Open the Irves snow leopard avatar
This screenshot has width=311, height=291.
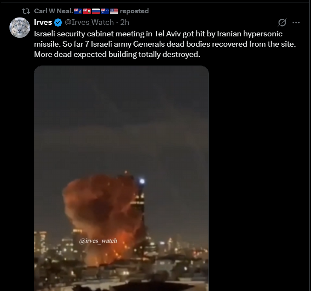(x=20, y=27)
